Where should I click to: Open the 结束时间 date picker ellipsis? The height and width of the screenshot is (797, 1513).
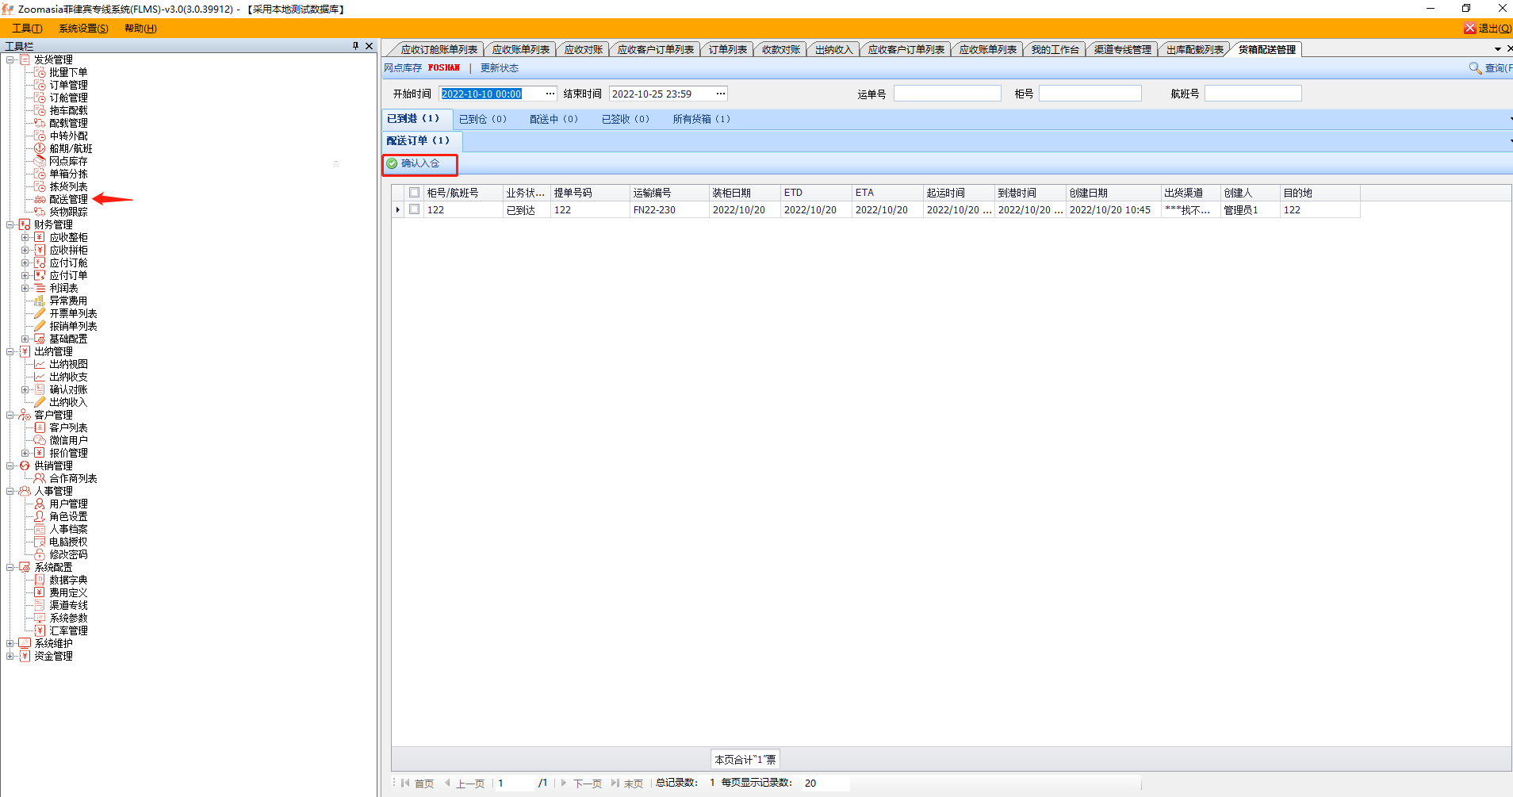[720, 94]
